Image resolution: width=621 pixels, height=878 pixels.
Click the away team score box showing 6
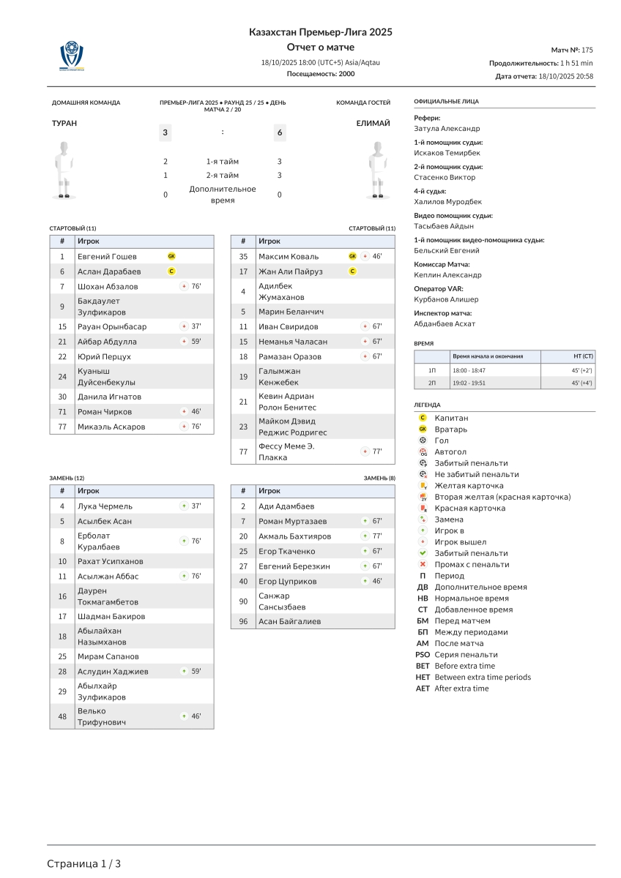[x=280, y=132]
